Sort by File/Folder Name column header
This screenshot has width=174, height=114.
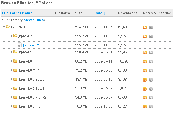pyautogui.click(x=17, y=13)
